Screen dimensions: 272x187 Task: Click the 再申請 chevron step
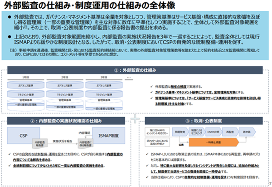247,132
